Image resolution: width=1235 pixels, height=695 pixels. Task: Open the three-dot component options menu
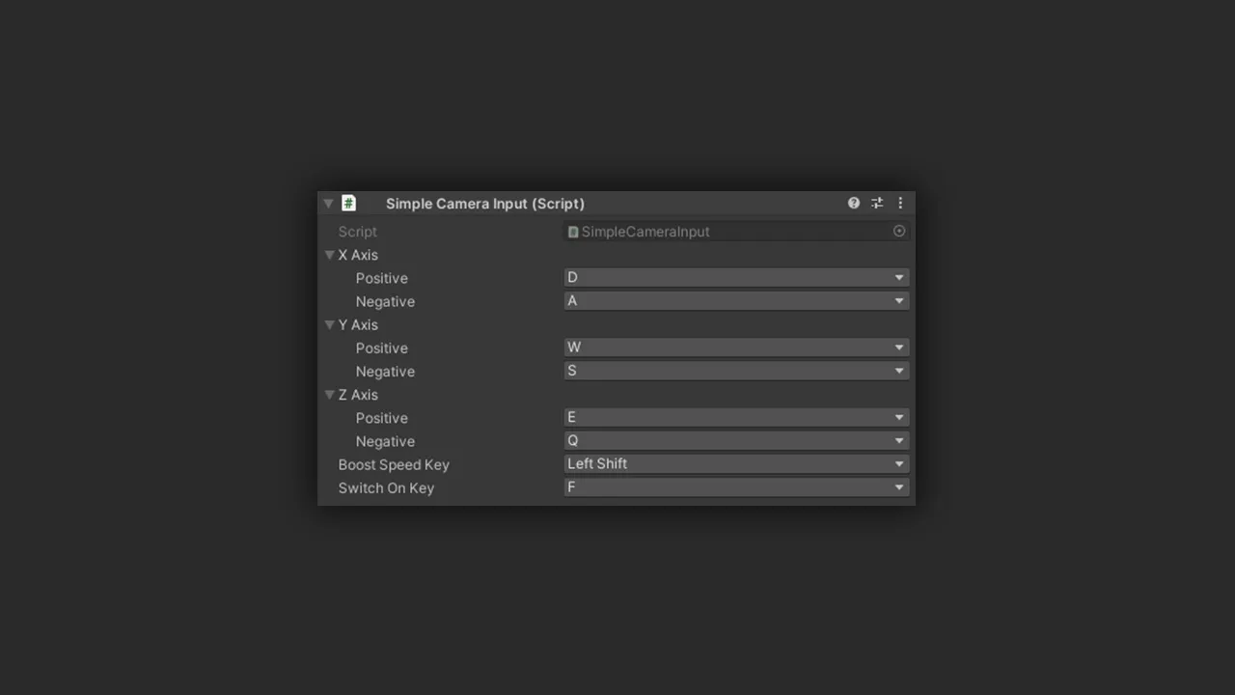coord(900,204)
